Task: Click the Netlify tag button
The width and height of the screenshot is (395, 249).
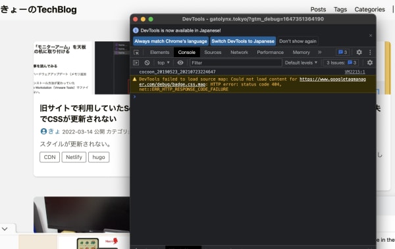Action: point(74,157)
